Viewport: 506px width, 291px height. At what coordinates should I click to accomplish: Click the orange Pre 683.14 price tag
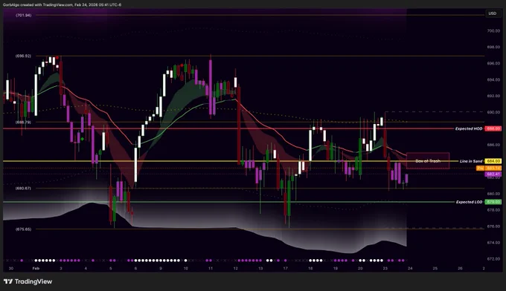pos(489,168)
